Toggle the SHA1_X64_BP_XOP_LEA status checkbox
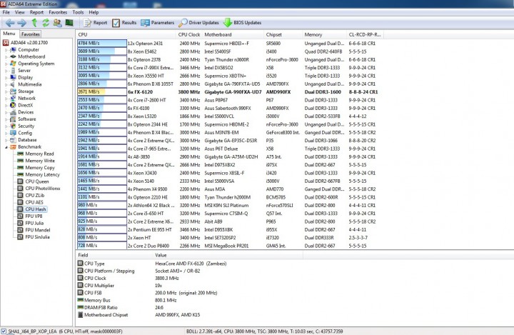 [x=4, y=331]
